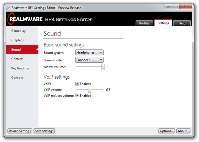Open Controls settings category
The image size is (199, 142).
tap(22, 59)
